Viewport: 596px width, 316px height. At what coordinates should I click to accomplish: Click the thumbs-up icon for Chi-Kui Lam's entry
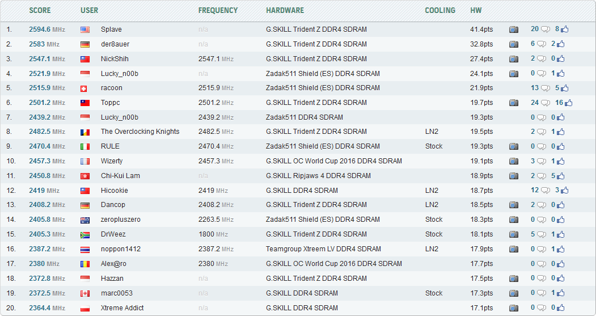pyautogui.click(x=565, y=176)
